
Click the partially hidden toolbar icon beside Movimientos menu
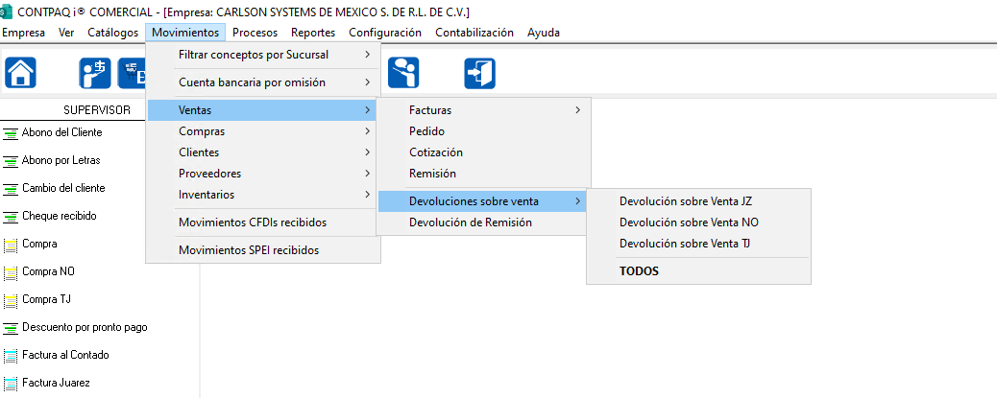click(x=132, y=73)
